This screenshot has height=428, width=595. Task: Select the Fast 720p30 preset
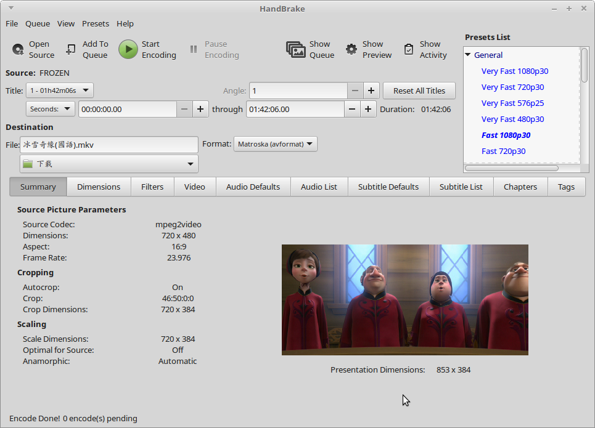[x=504, y=151]
